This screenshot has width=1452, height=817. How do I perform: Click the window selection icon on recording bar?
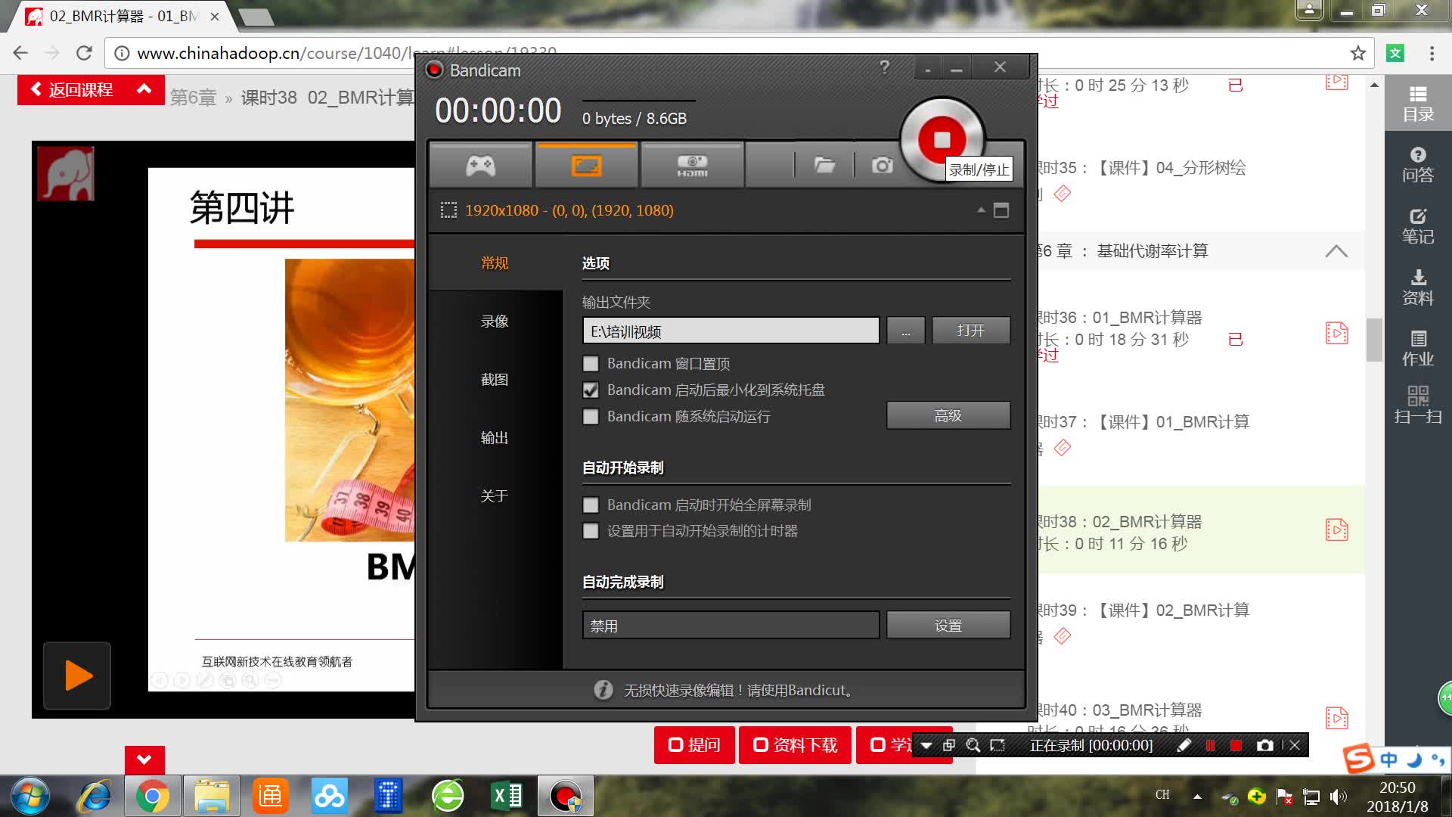(x=949, y=745)
